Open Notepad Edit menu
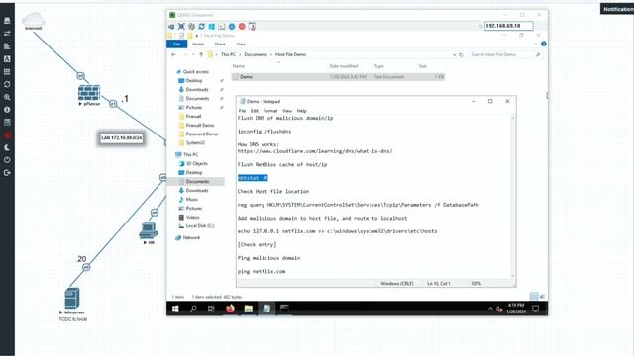 [x=254, y=111]
